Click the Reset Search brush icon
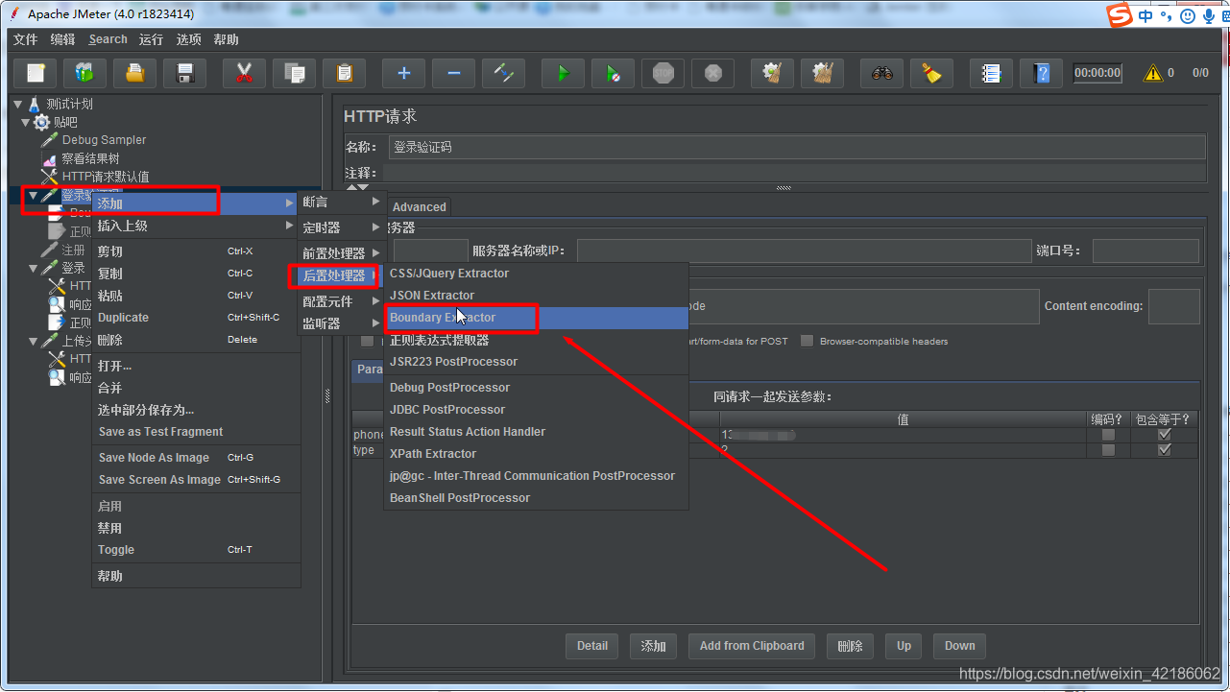 click(931, 73)
